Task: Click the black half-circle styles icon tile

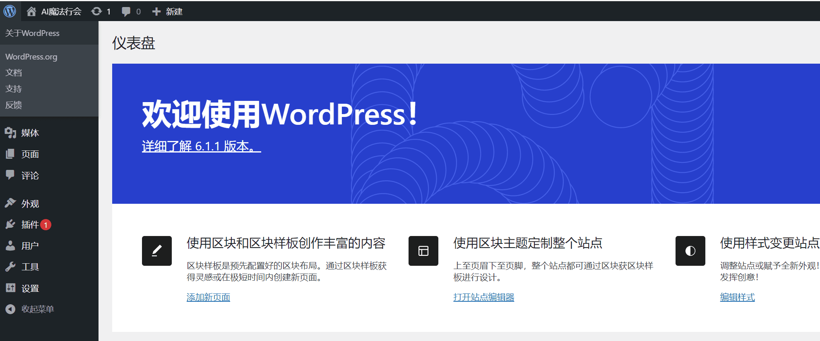Action: pyautogui.click(x=690, y=251)
